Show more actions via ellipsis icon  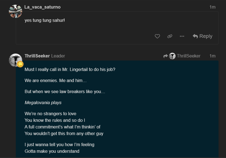182,36
